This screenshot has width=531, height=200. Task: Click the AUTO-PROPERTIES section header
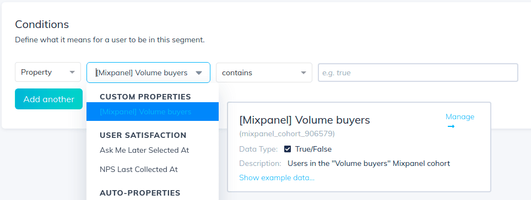click(140, 193)
